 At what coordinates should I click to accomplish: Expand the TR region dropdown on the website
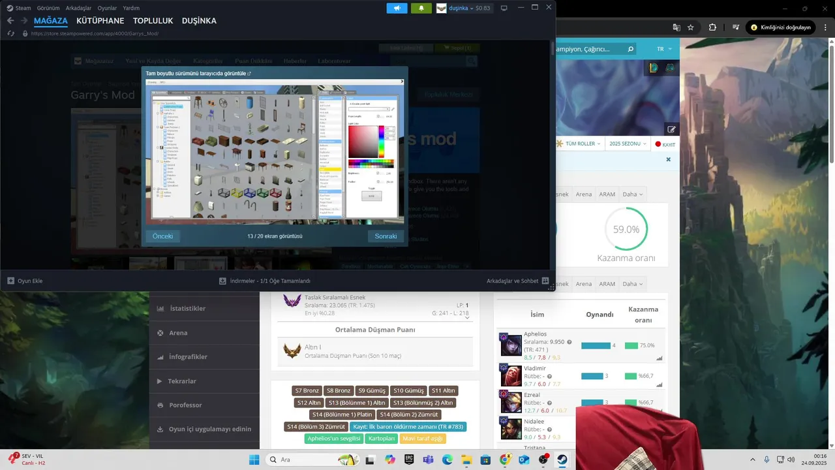click(664, 49)
